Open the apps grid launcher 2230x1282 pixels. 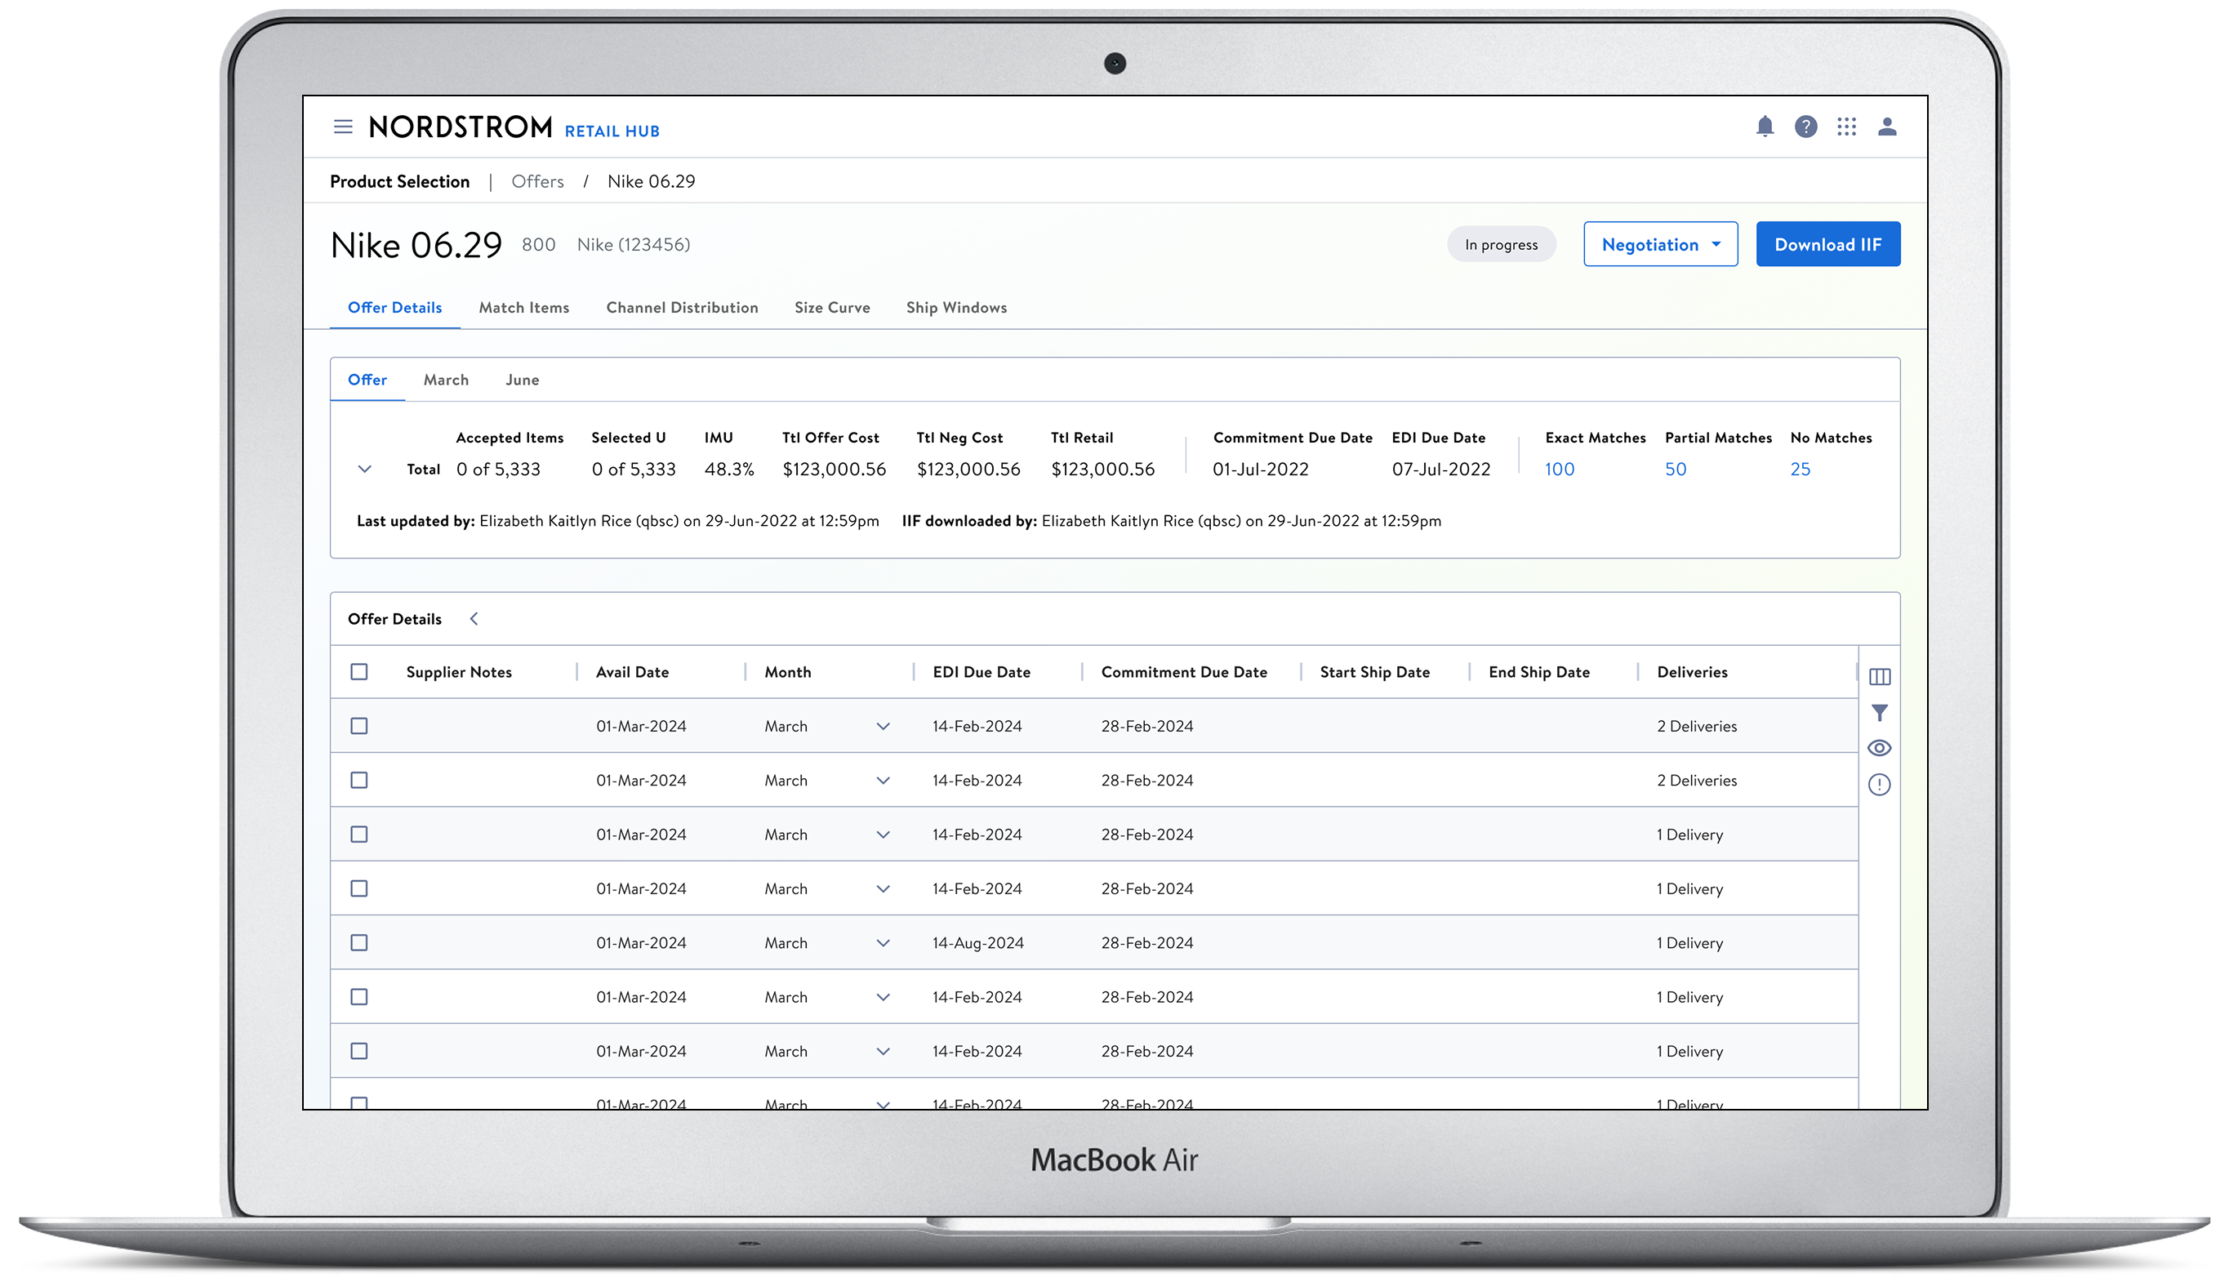pos(1846,127)
